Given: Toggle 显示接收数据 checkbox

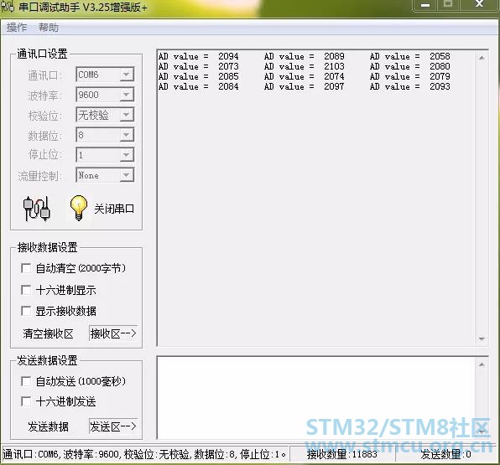Looking at the screenshot, I should point(26,311).
